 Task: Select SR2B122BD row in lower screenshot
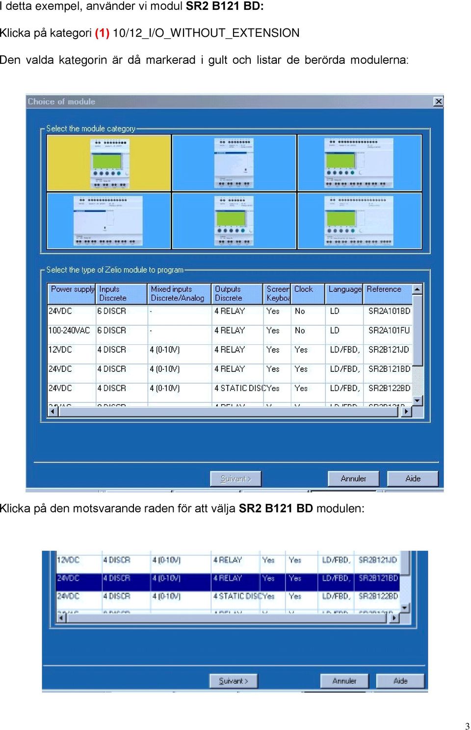point(228,597)
